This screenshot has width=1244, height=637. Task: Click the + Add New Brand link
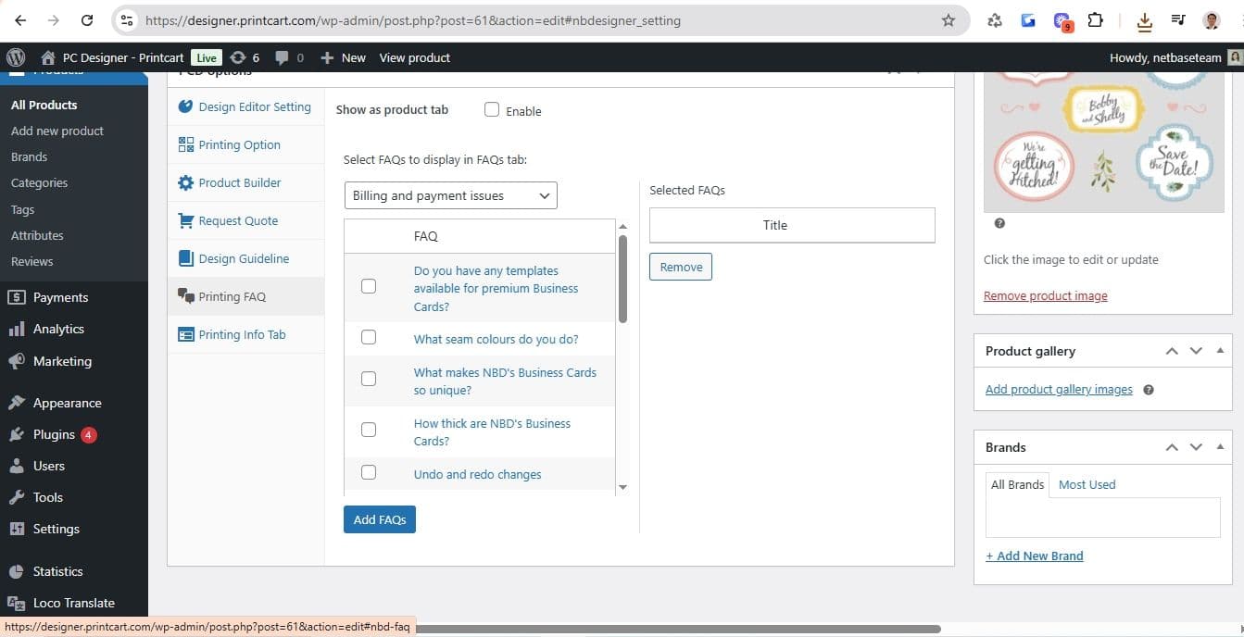click(1034, 556)
